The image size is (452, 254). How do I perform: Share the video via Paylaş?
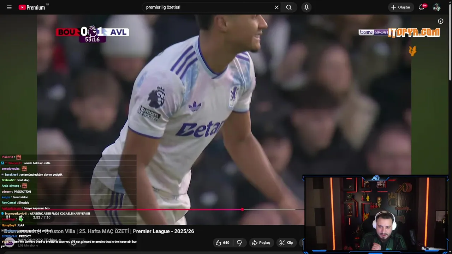point(261,243)
